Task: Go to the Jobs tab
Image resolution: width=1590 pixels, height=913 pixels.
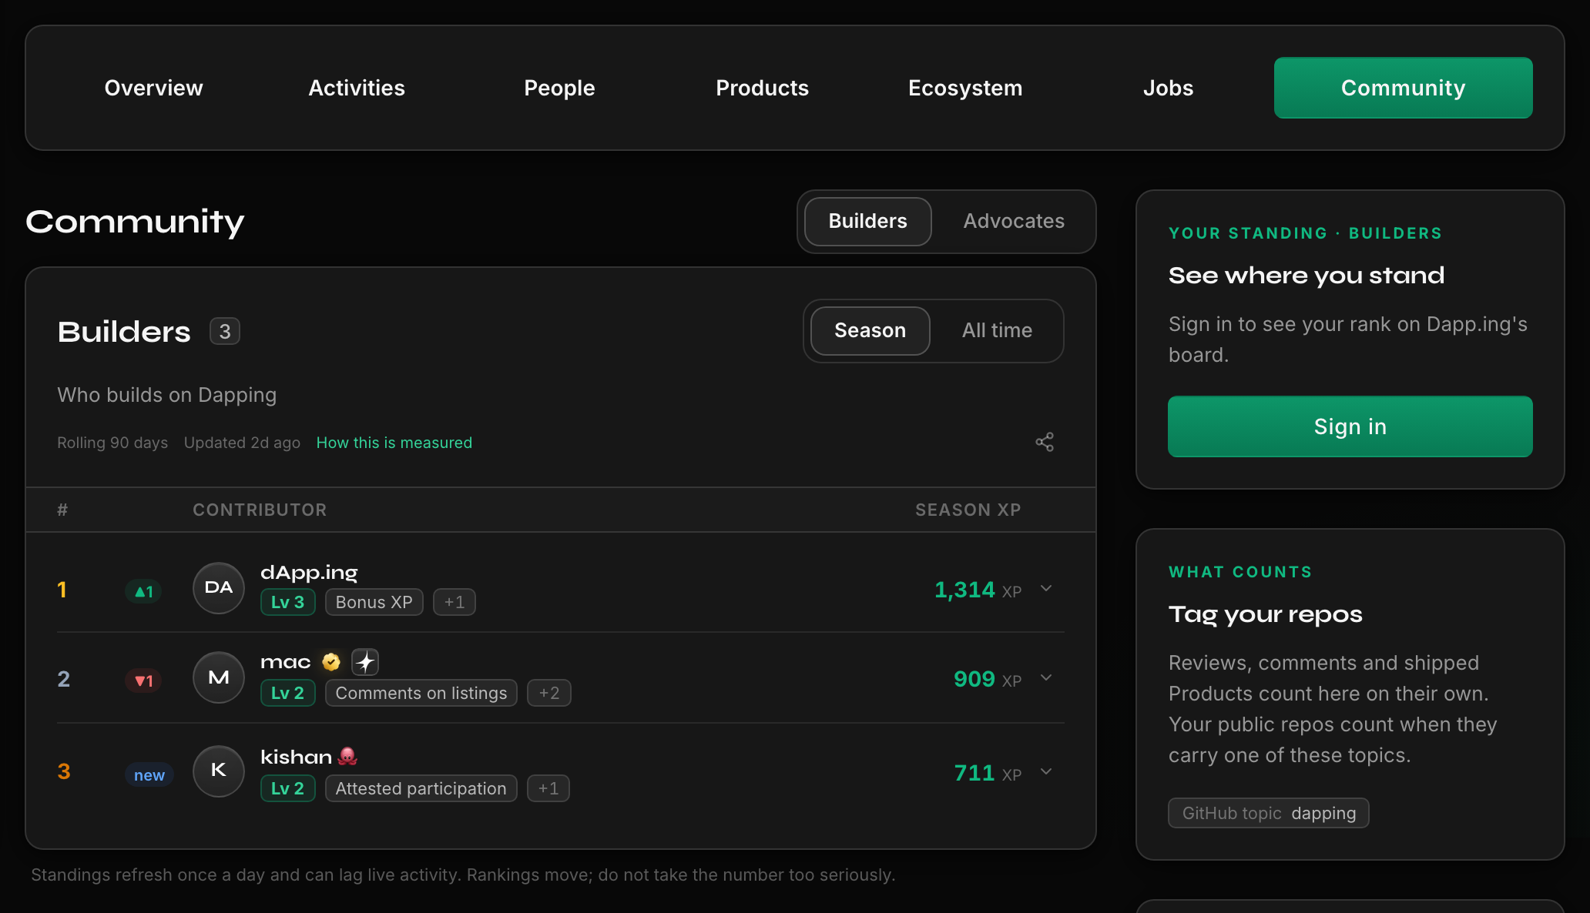Action: [1168, 88]
